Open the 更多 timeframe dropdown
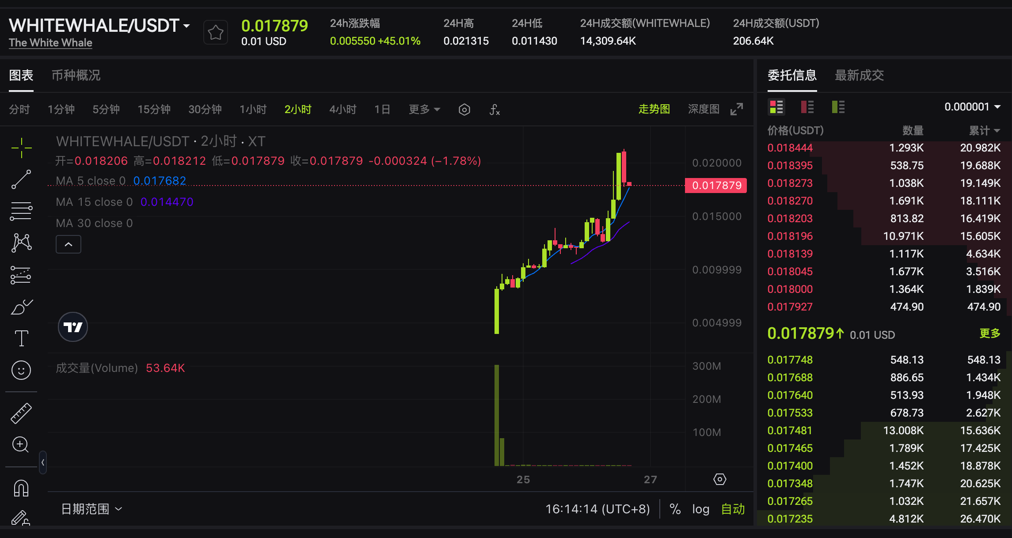1012x538 pixels. (423, 109)
